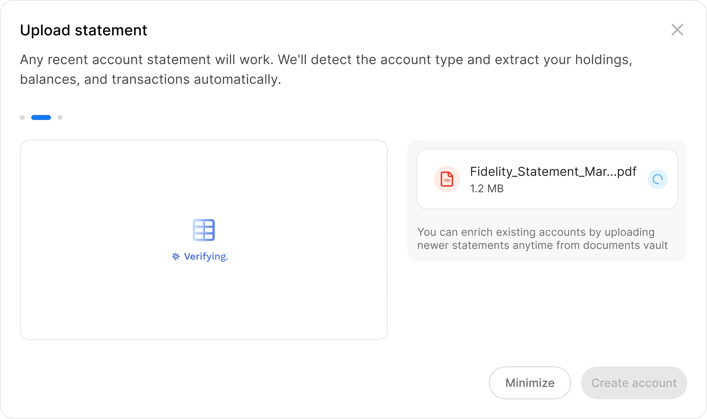707x419 pixels.
Task: Click the 1.2 MB file size text
Action: (487, 188)
